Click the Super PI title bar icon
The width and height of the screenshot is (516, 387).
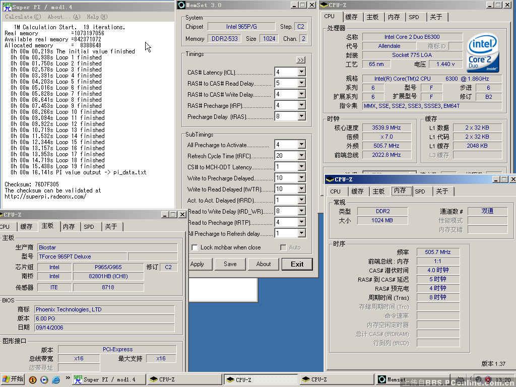click(7, 7)
